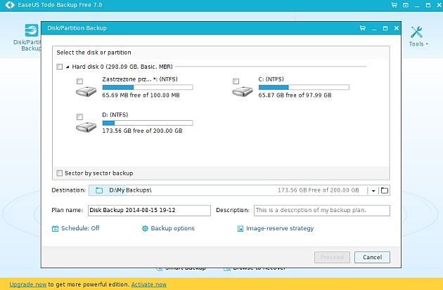Click the Upgrade now link
The image size is (443, 290).
point(27,284)
